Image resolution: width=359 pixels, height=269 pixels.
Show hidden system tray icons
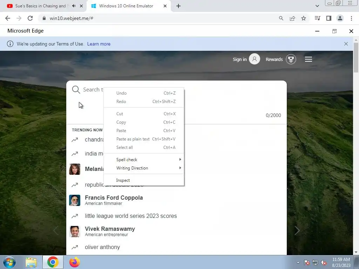click(298, 263)
